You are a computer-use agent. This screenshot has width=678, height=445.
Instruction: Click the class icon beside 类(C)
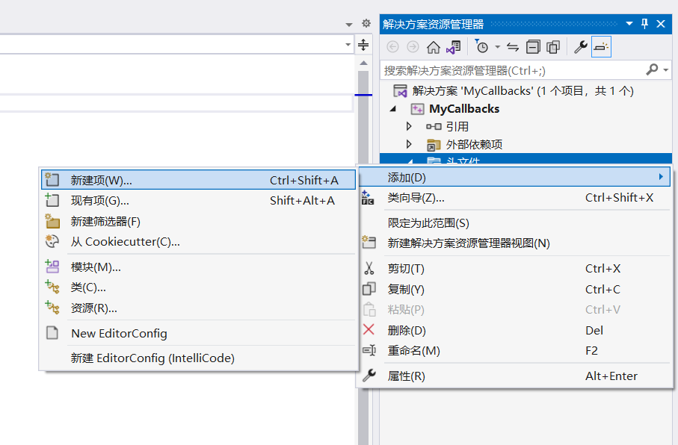click(x=52, y=287)
